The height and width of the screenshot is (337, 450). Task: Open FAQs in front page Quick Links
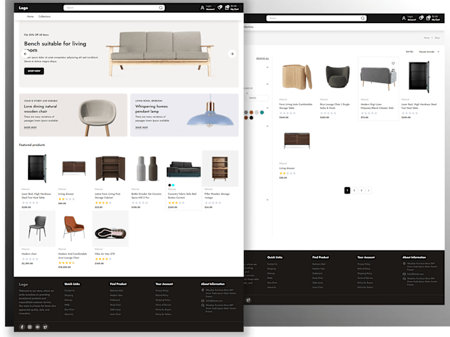(67, 305)
